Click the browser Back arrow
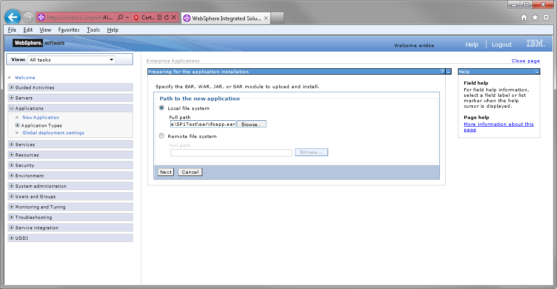 tap(12, 17)
